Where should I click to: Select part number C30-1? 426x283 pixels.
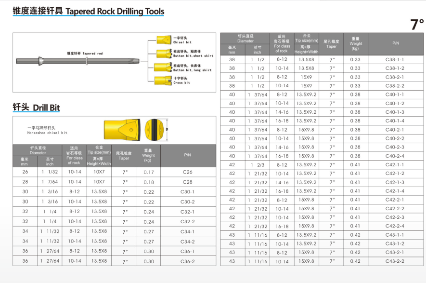pos(187,192)
